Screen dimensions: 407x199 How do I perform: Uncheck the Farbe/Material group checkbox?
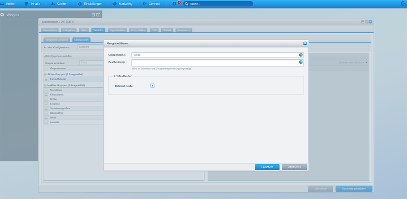tap(46, 79)
